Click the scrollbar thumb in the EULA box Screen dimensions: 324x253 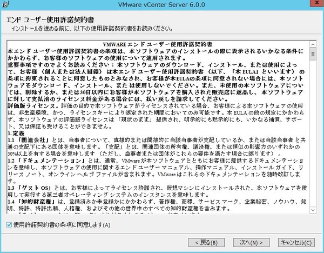313,54
